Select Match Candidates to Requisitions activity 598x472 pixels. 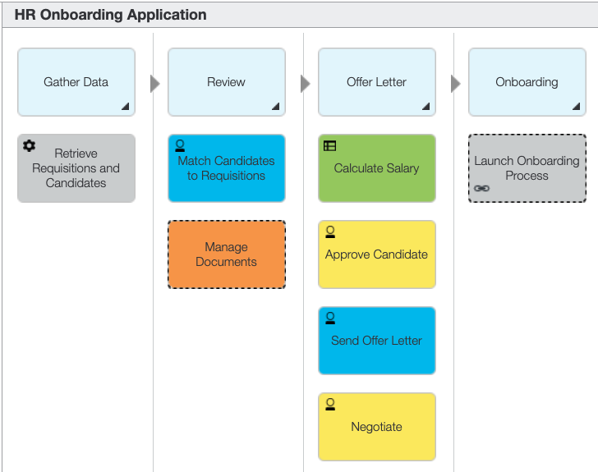pos(227,168)
